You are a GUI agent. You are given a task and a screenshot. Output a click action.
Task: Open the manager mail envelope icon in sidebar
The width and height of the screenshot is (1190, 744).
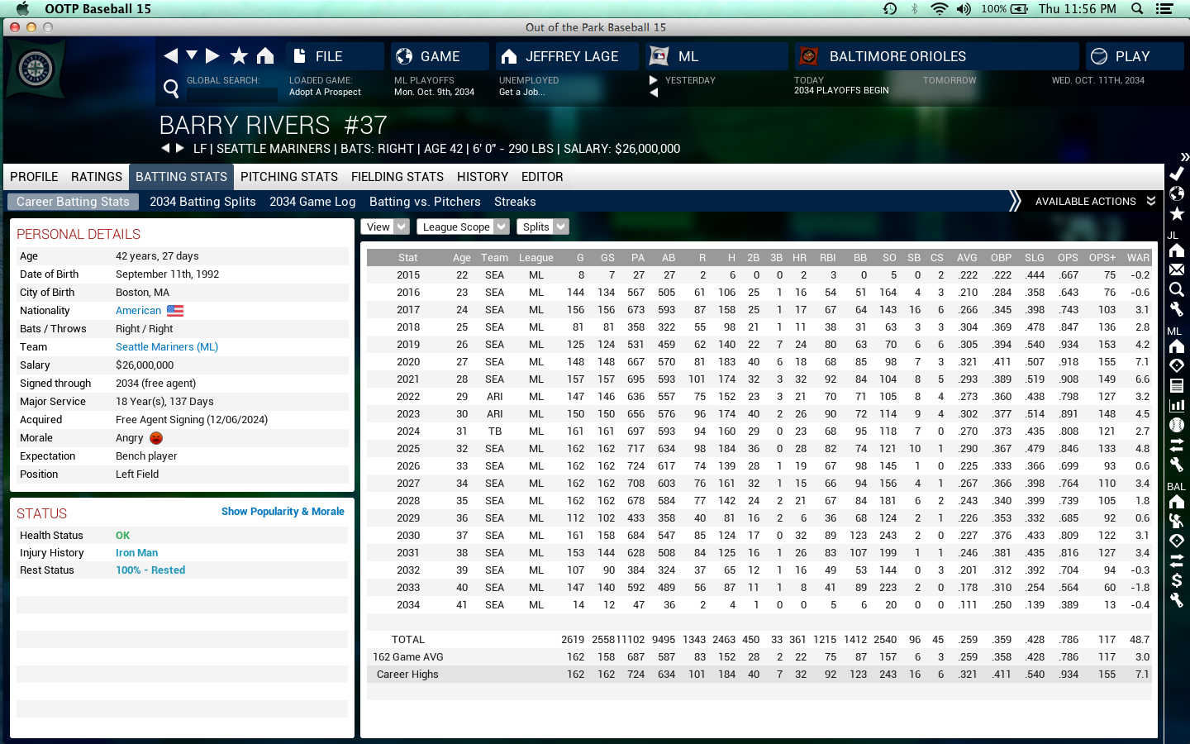1177,269
